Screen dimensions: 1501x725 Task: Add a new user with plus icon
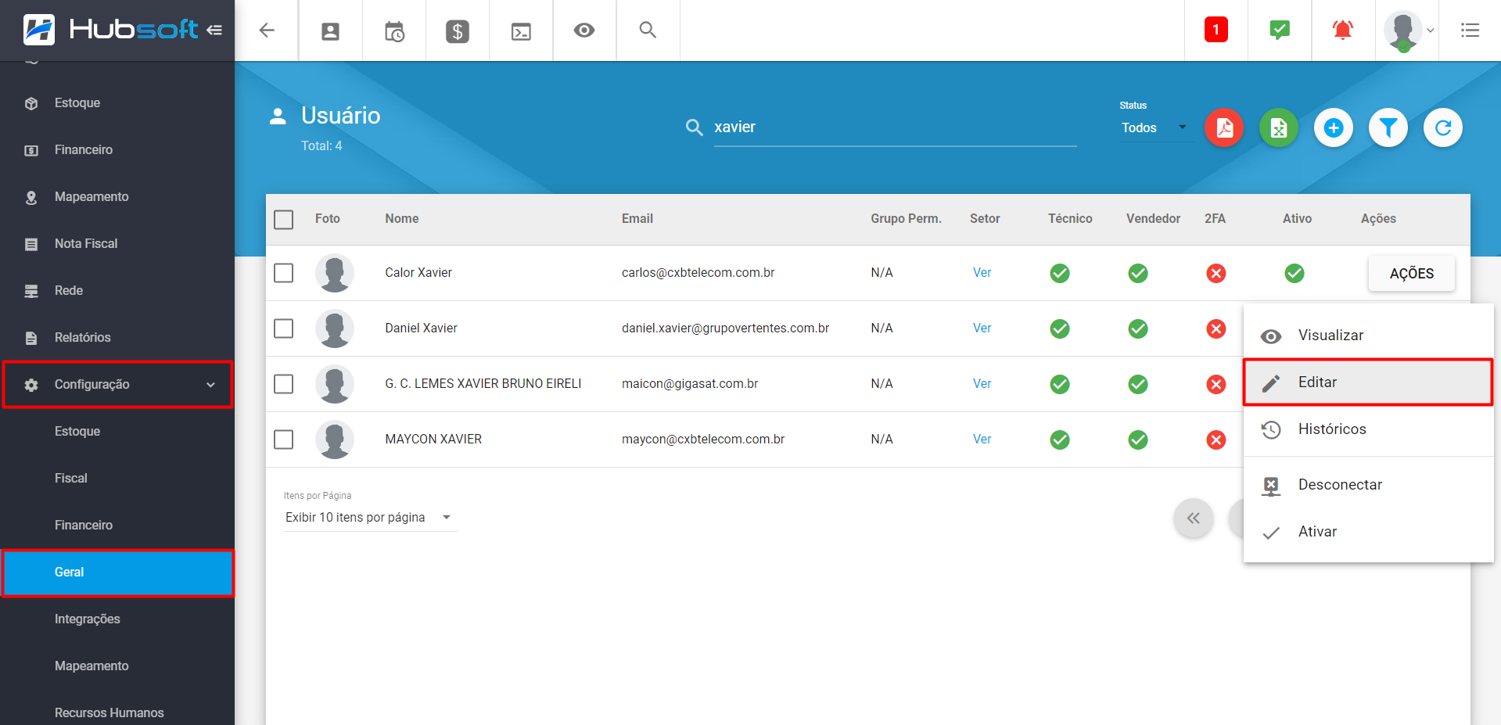tap(1334, 127)
